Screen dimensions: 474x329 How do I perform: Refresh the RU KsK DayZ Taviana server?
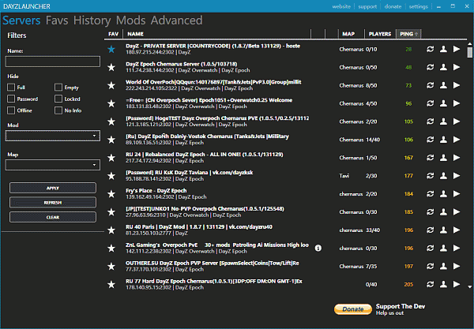tap(431, 176)
